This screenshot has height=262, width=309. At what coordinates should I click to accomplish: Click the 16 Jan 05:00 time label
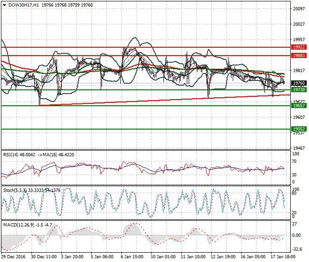[x=253, y=257]
